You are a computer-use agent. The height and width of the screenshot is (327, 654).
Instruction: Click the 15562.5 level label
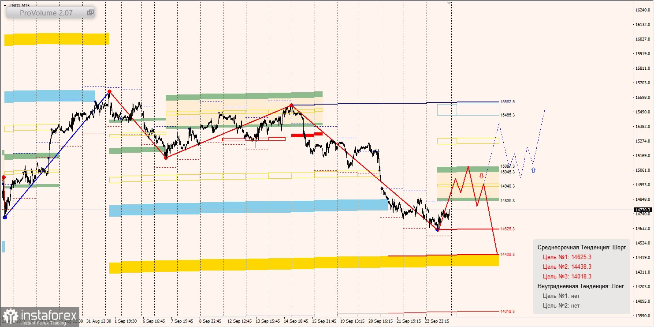tap(508, 102)
